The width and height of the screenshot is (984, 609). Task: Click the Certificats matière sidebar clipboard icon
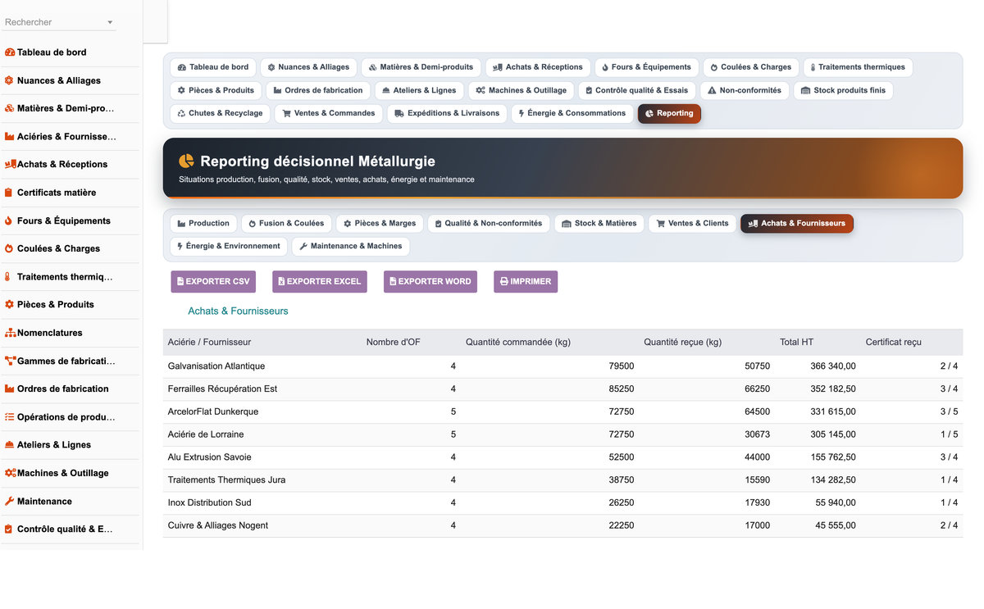point(8,193)
